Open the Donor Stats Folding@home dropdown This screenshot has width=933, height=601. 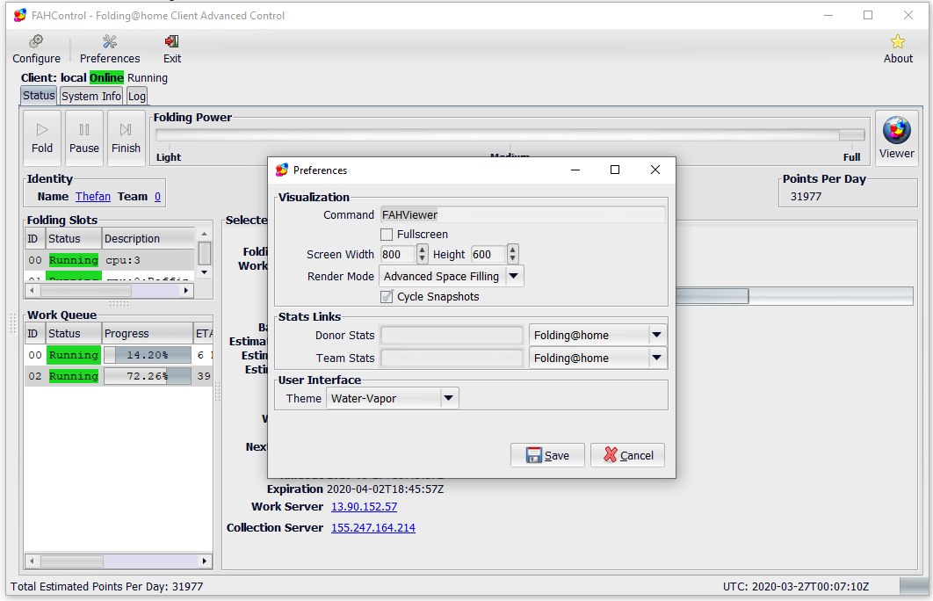655,335
